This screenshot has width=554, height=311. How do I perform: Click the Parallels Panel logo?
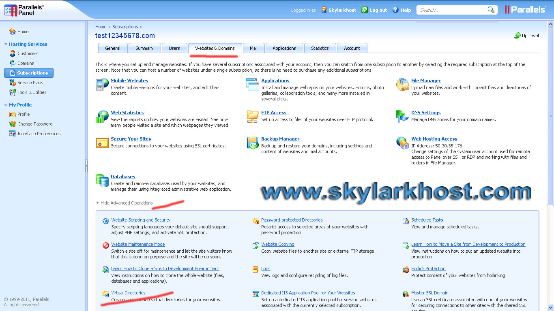[24, 10]
